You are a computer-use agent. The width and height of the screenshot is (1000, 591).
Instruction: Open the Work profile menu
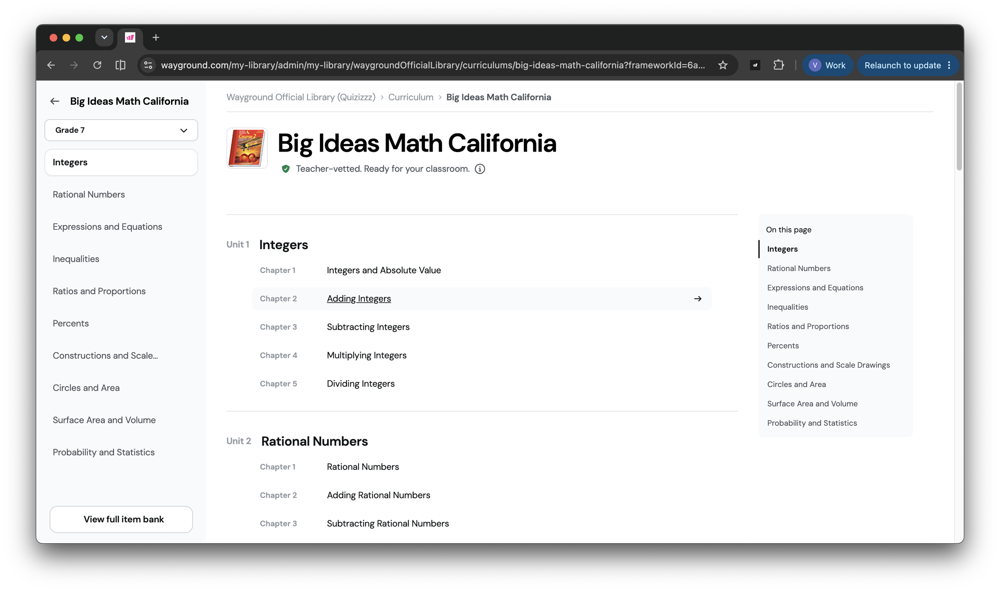828,65
